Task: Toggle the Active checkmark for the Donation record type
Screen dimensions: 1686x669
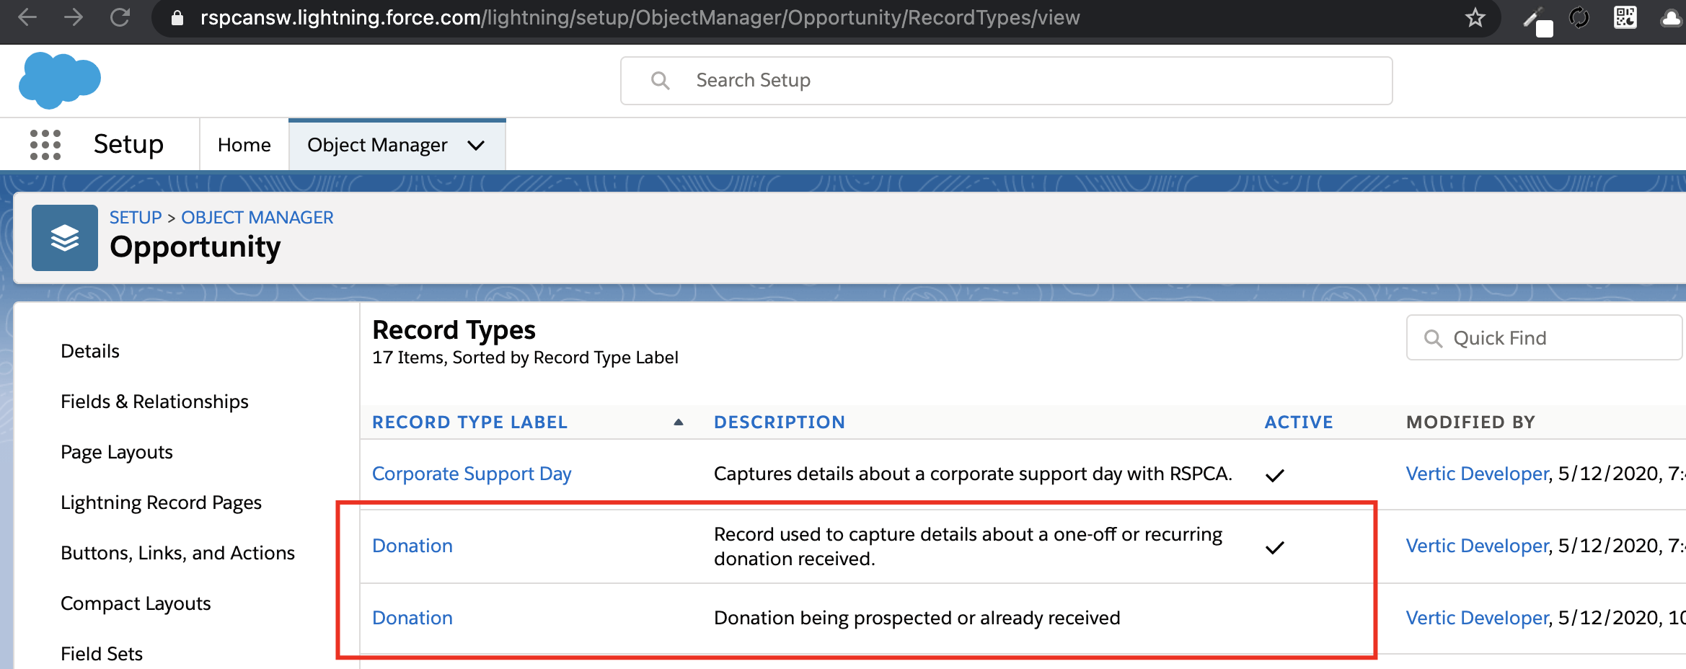Action: coord(1276,547)
